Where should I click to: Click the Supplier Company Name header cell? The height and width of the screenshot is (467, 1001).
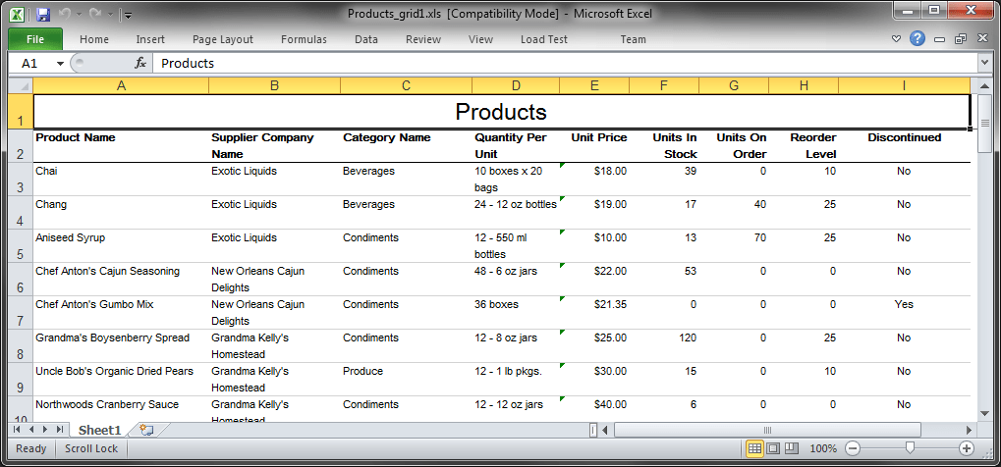click(x=274, y=145)
